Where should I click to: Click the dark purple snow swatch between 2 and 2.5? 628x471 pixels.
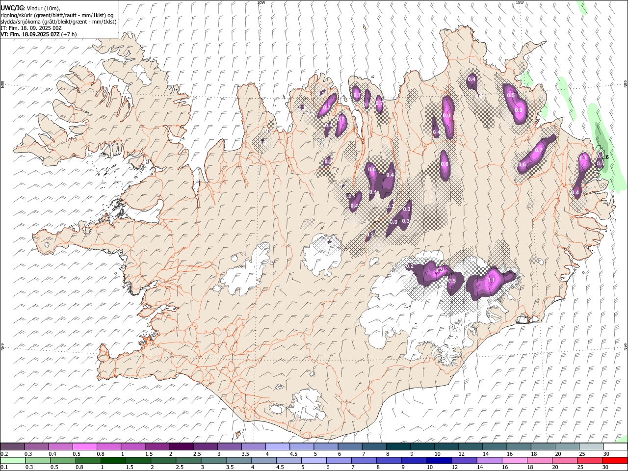tap(181, 446)
